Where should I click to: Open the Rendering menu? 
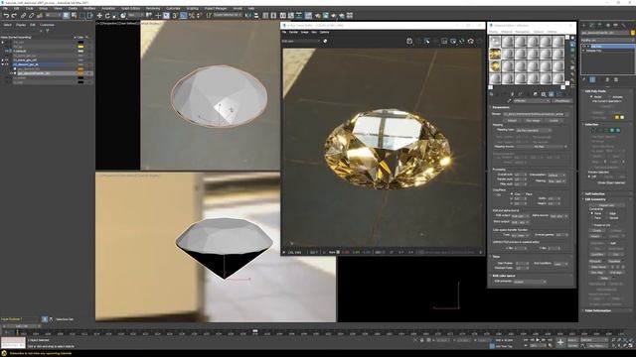point(153,8)
